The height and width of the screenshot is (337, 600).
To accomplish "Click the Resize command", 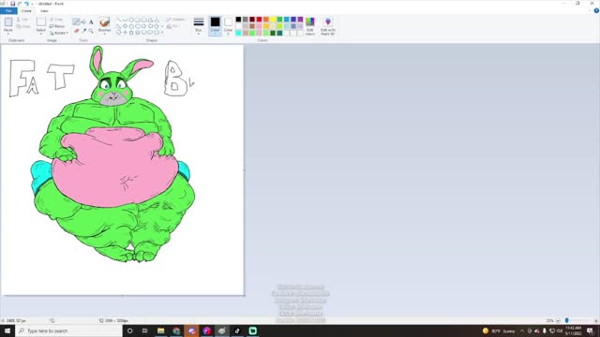I will click(57, 26).
